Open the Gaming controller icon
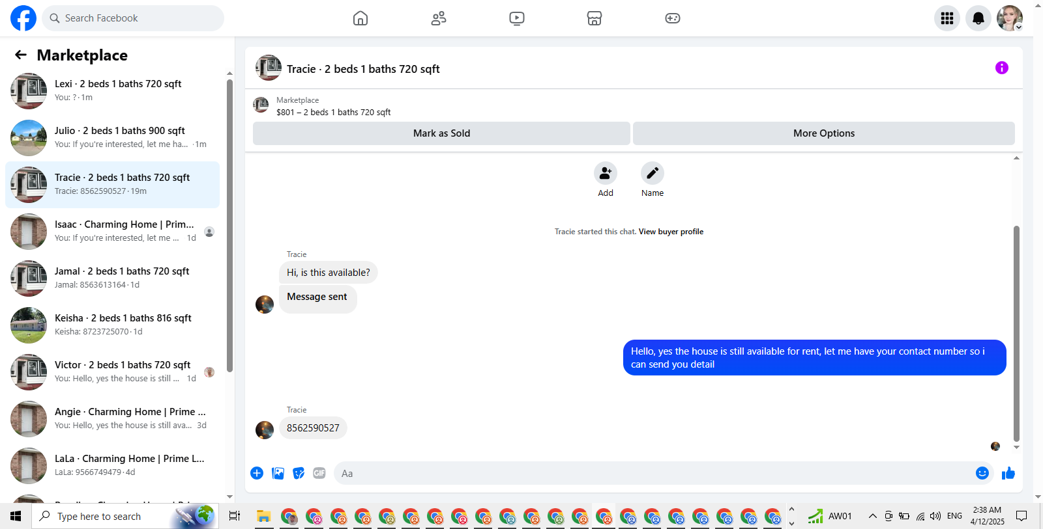 click(673, 18)
